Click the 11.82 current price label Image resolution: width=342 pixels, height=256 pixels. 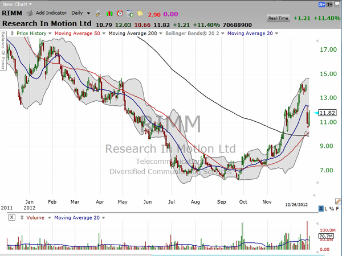pyautogui.click(x=327, y=113)
